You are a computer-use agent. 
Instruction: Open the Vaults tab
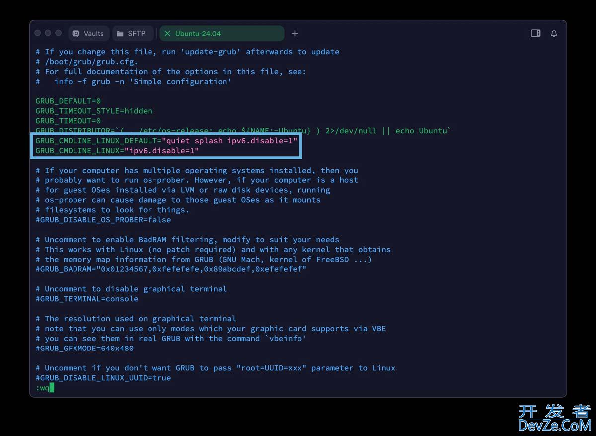click(88, 33)
